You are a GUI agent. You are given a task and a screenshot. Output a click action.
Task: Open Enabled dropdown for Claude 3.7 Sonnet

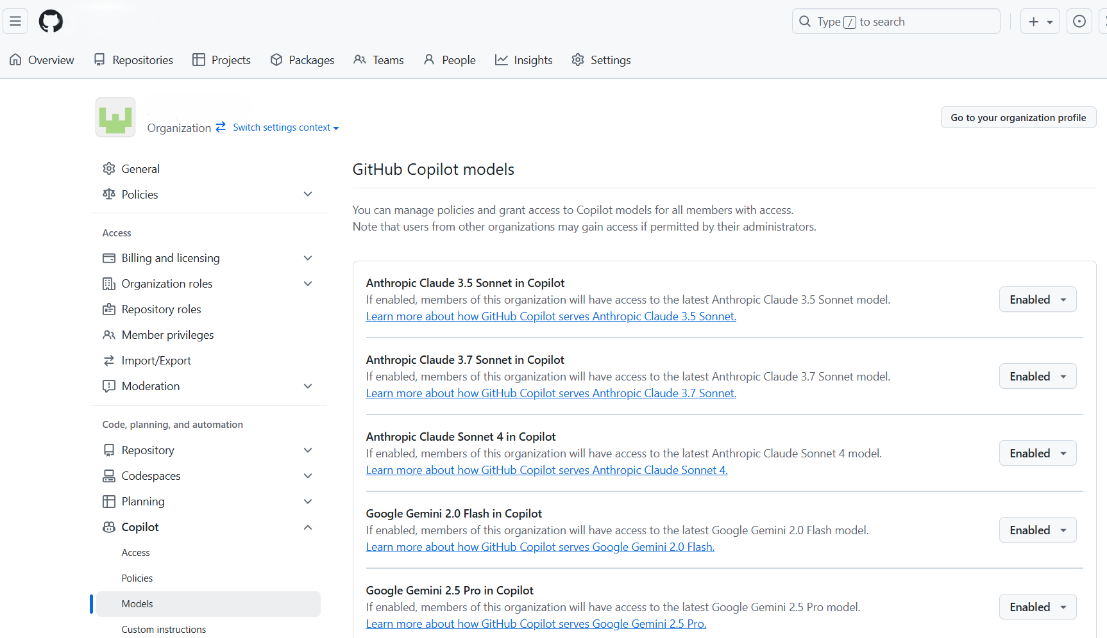point(1038,376)
